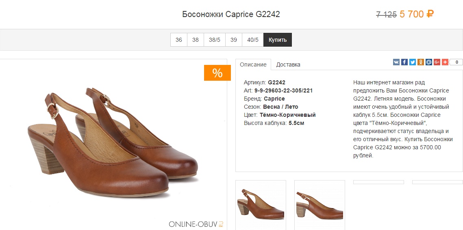
Task: Share via Mail.ru @ icon
Action: coord(429,62)
